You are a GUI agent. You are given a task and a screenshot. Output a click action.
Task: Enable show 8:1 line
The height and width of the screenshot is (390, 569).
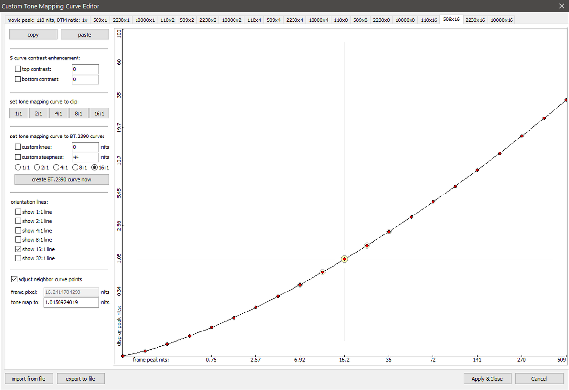click(18, 239)
